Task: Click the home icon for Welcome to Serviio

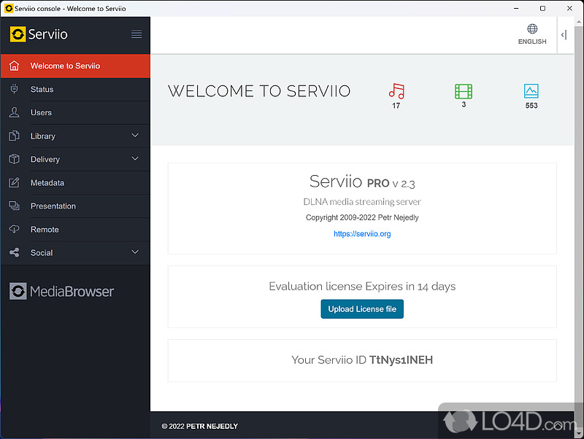Action: pos(14,66)
